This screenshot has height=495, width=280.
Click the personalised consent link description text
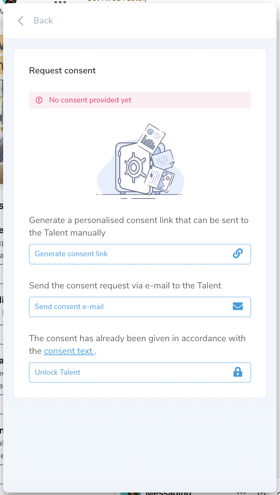coord(139,227)
